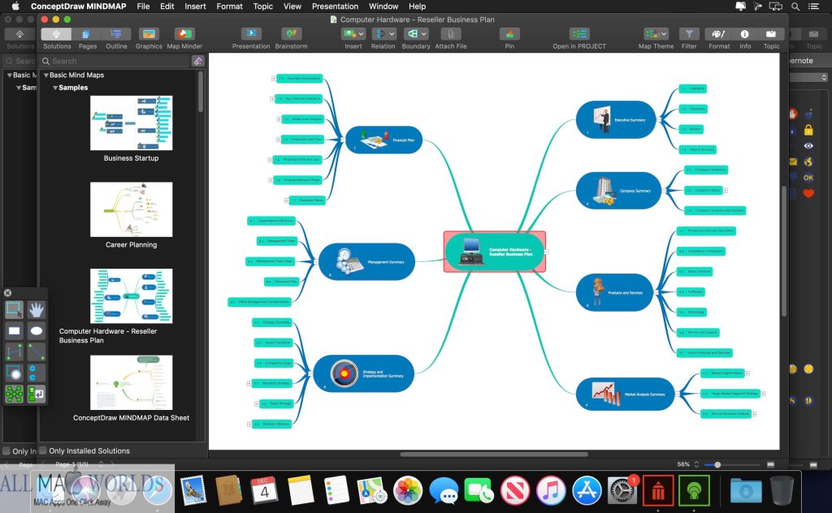The width and height of the screenshot is (832, 513).
Task: Tick the cut-off Only In checkbox in the background window
Action: pyautogui.click(x=6, y=451)
